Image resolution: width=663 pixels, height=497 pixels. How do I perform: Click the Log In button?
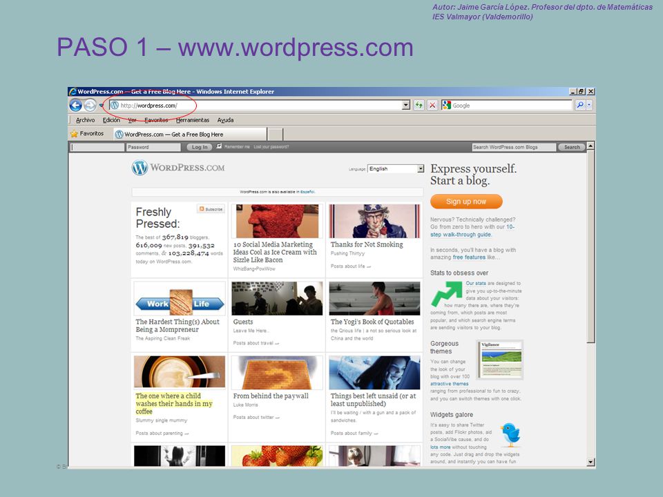tap(199, 147)
